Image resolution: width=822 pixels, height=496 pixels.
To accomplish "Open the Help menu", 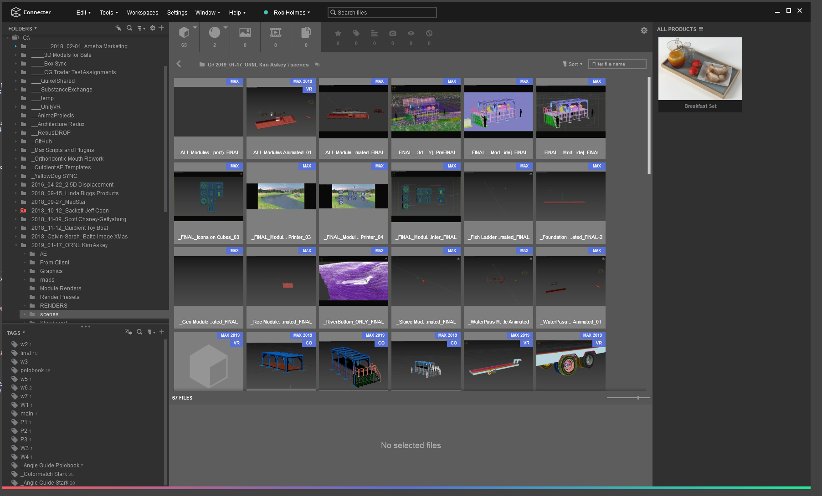I will (x=237, y=13).
